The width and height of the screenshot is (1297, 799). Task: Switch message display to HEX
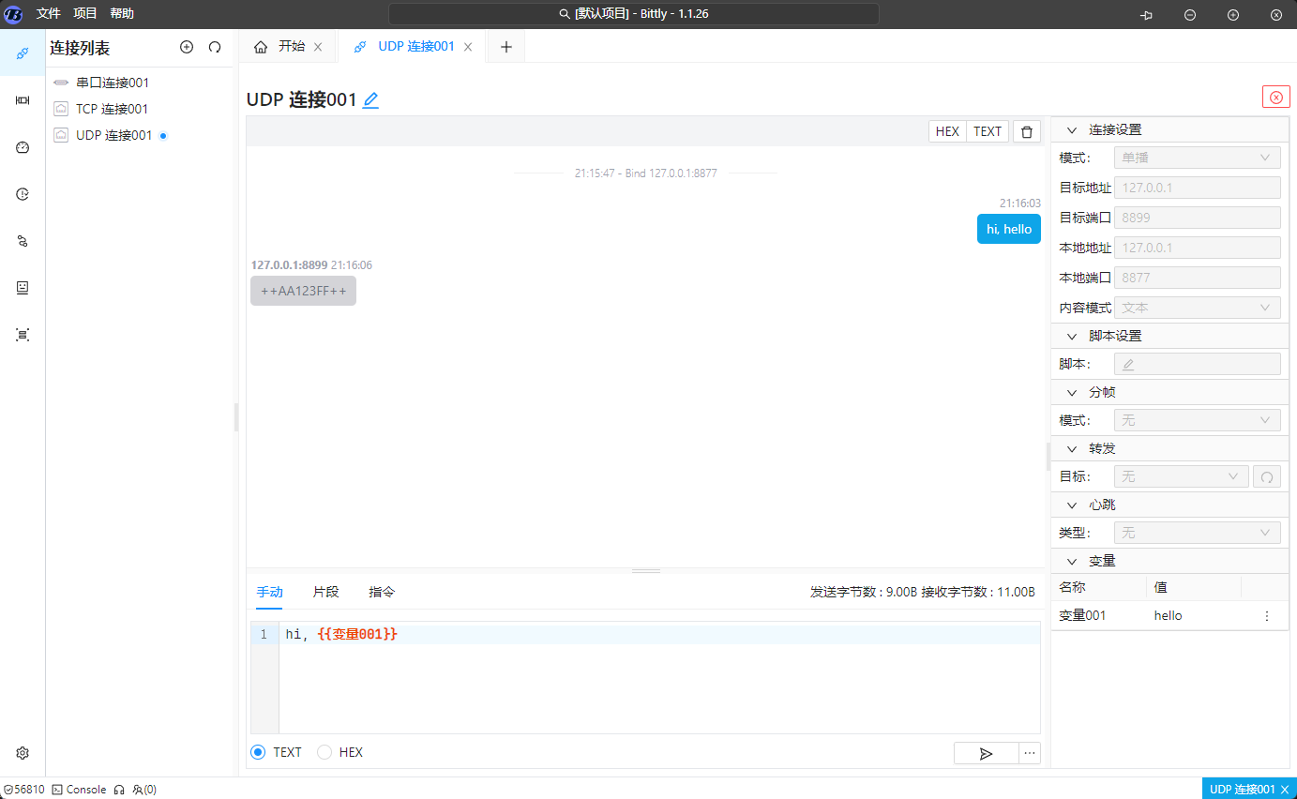click(x=947, y=131)
